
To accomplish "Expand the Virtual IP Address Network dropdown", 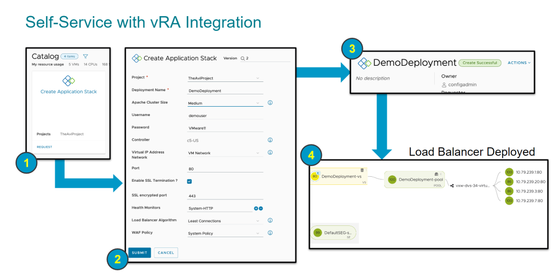I will pos(225,153).
